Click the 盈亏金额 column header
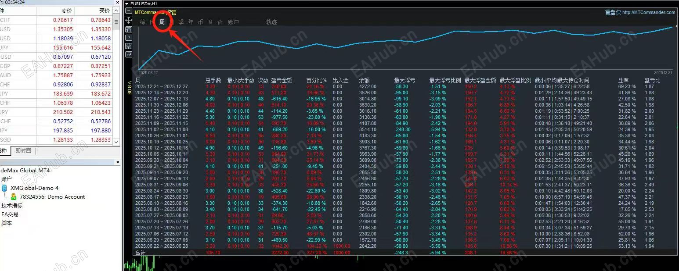The height and width of the screenshot is (271, 679). (282, 81)
